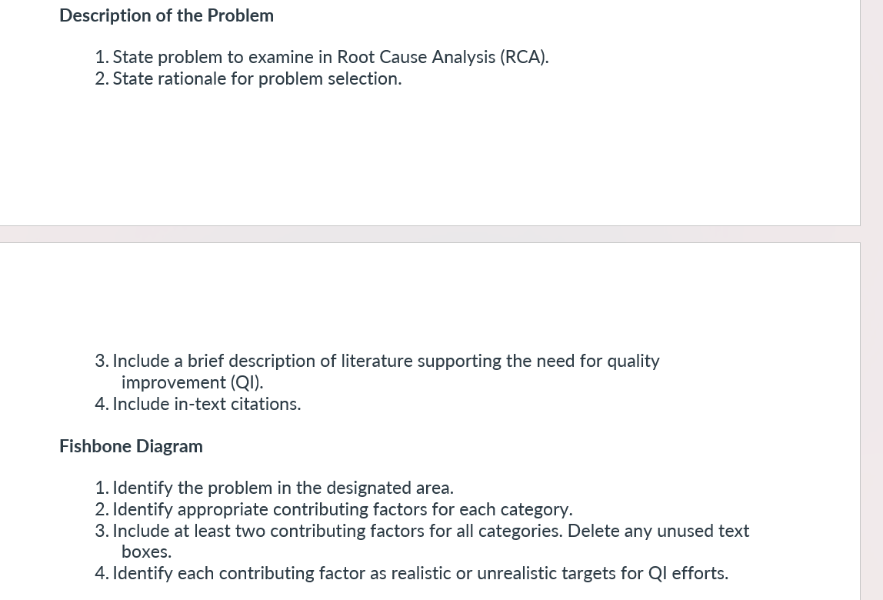
Task: Click the blank top area of second page
Action: tap(430, 293)
